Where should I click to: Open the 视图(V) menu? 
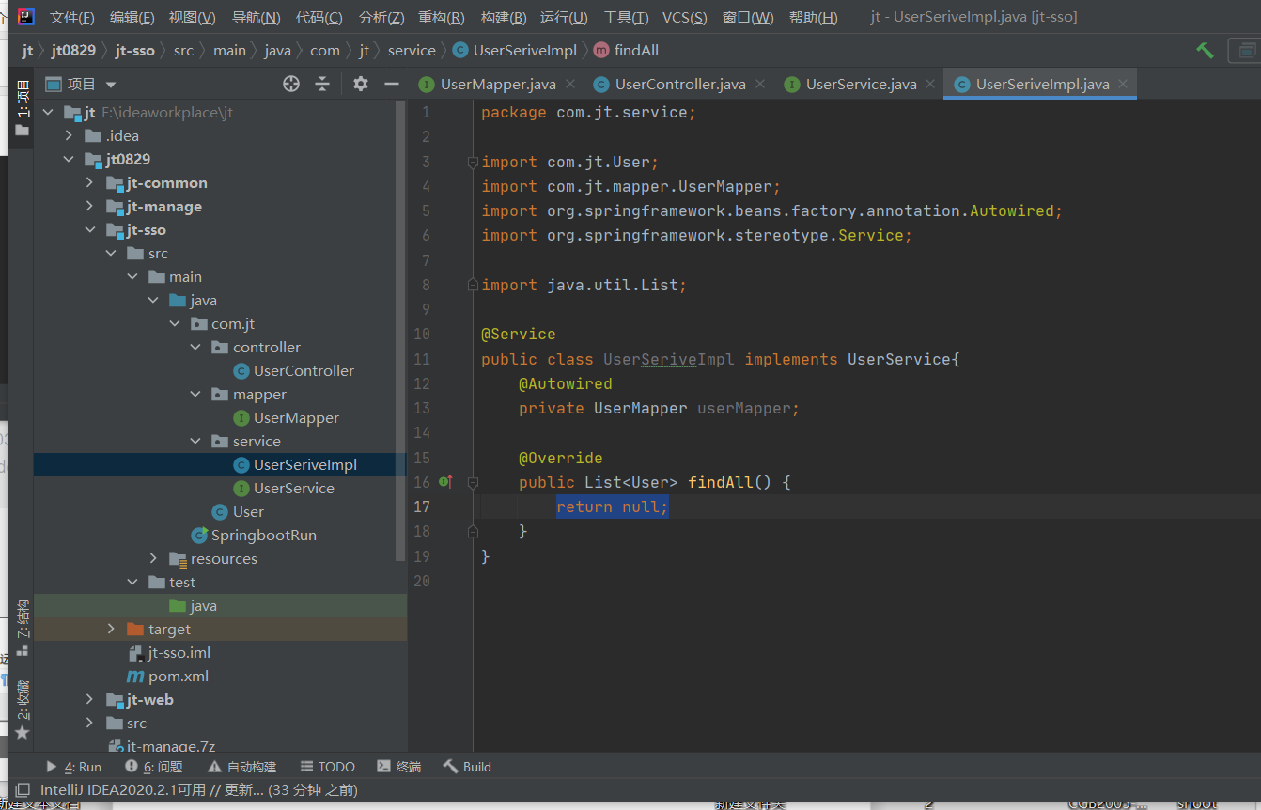coord(193,18)
